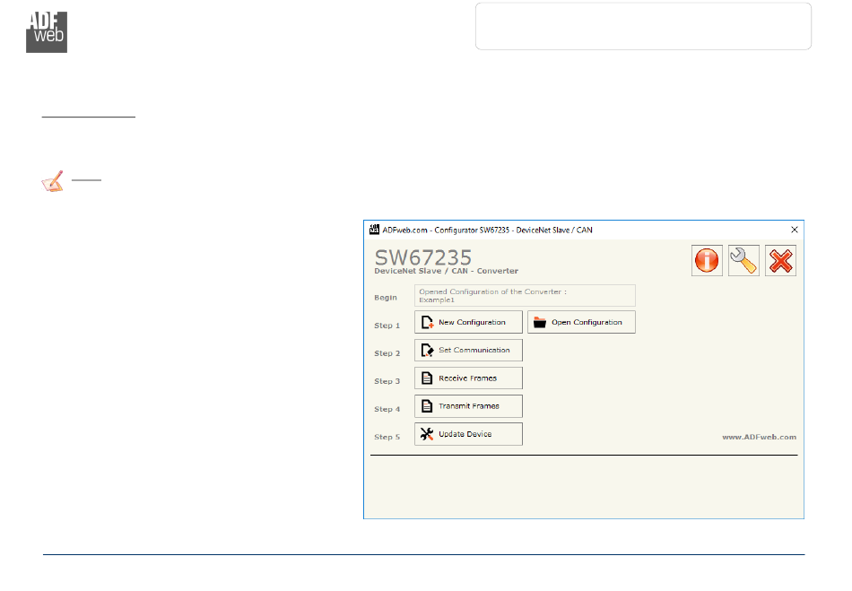Image resolution: width=852 pixels, height=591 pixels.
Task: Click the 'Step 3' label
Action: [387, 381]
